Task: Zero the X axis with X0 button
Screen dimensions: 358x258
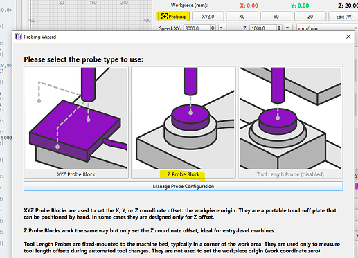Action: pyautogui.click(x=242, y=17)
